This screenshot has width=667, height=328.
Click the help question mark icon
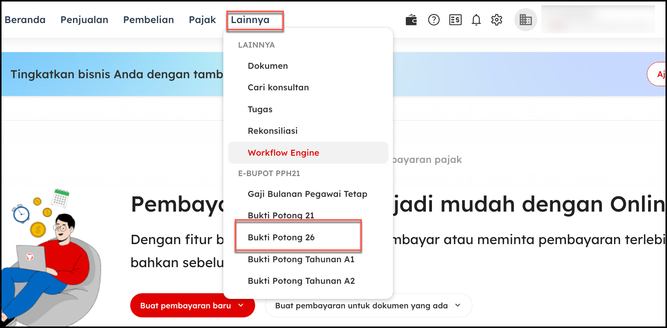[433, 20]
